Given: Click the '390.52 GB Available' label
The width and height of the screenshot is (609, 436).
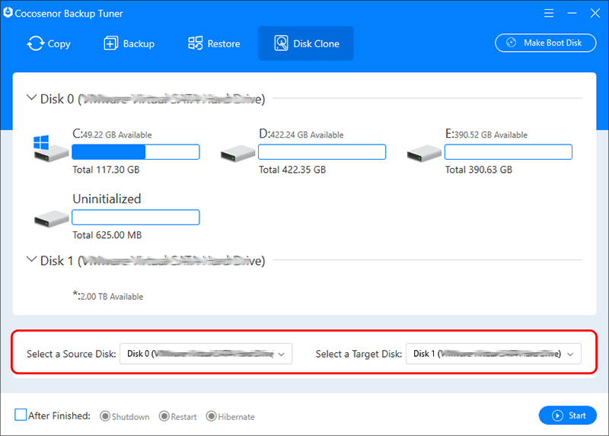Looking at the screenshot, I should (x=491, y=135).
